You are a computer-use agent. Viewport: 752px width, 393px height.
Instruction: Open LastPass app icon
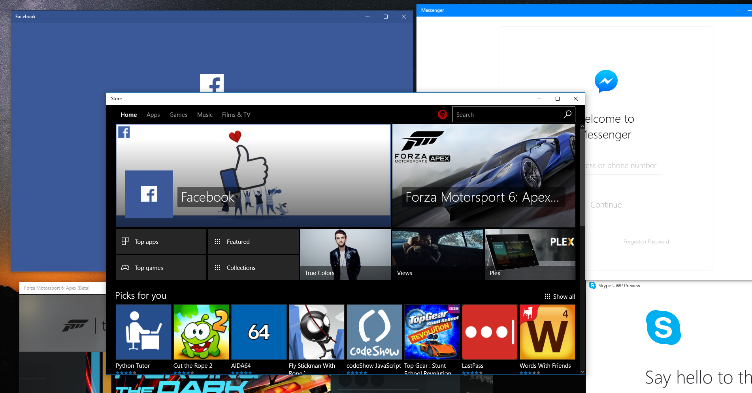(x=490, y=332)
